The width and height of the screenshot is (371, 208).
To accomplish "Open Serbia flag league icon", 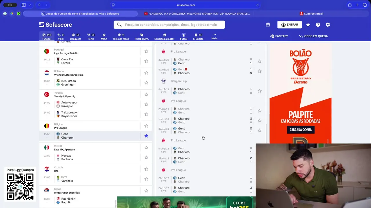I will coord(47,191).
